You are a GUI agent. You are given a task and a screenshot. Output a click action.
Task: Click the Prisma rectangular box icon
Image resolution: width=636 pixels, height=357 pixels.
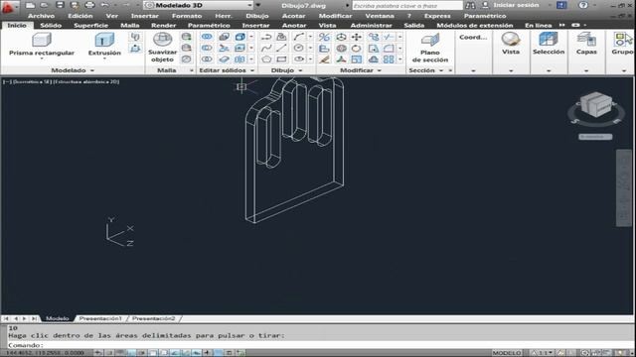tap(42, 40)
